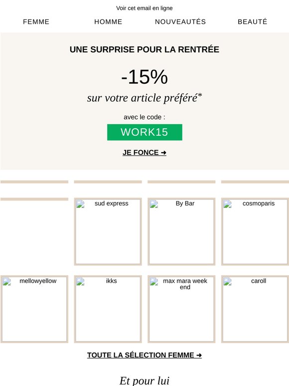The width and height of the screenshot is (289, 386).
Task: Open the HOMME navigation link
Action: click(108, 21)
